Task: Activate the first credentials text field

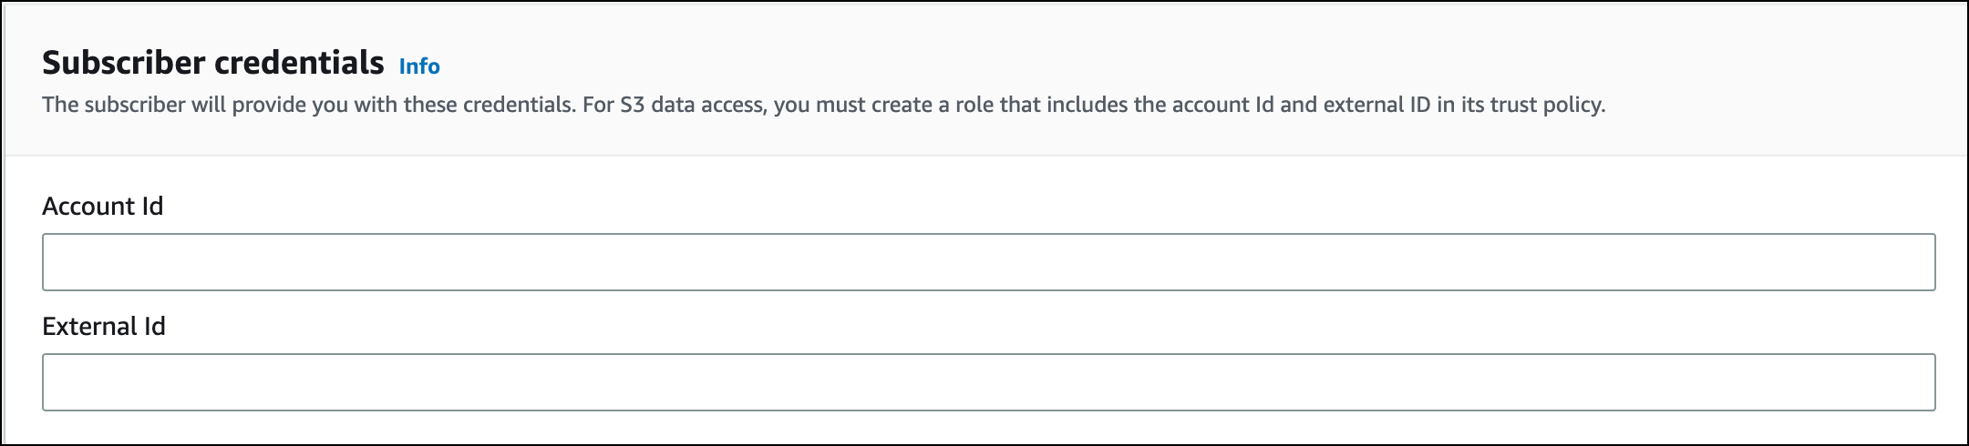Action: tap(988, 262)
